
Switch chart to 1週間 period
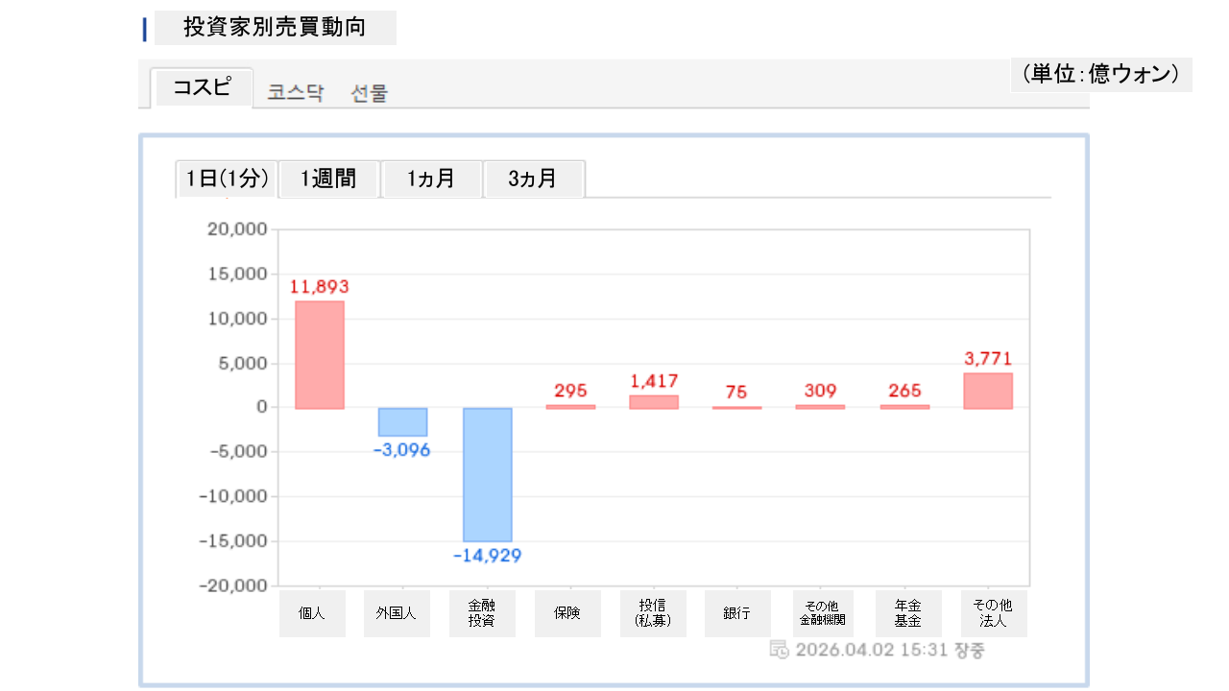(328, 179)
